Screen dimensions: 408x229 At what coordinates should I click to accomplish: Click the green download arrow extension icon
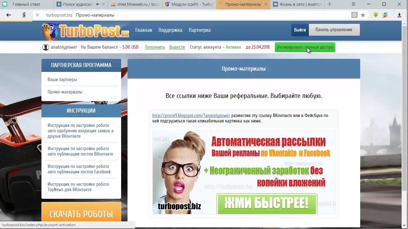point(376,15)
